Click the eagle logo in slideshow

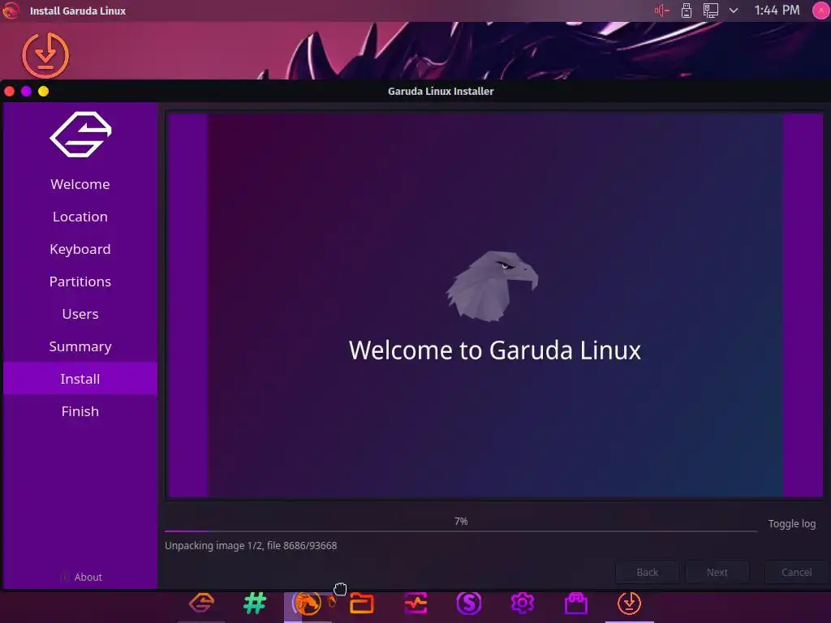(x=493, y=286)
